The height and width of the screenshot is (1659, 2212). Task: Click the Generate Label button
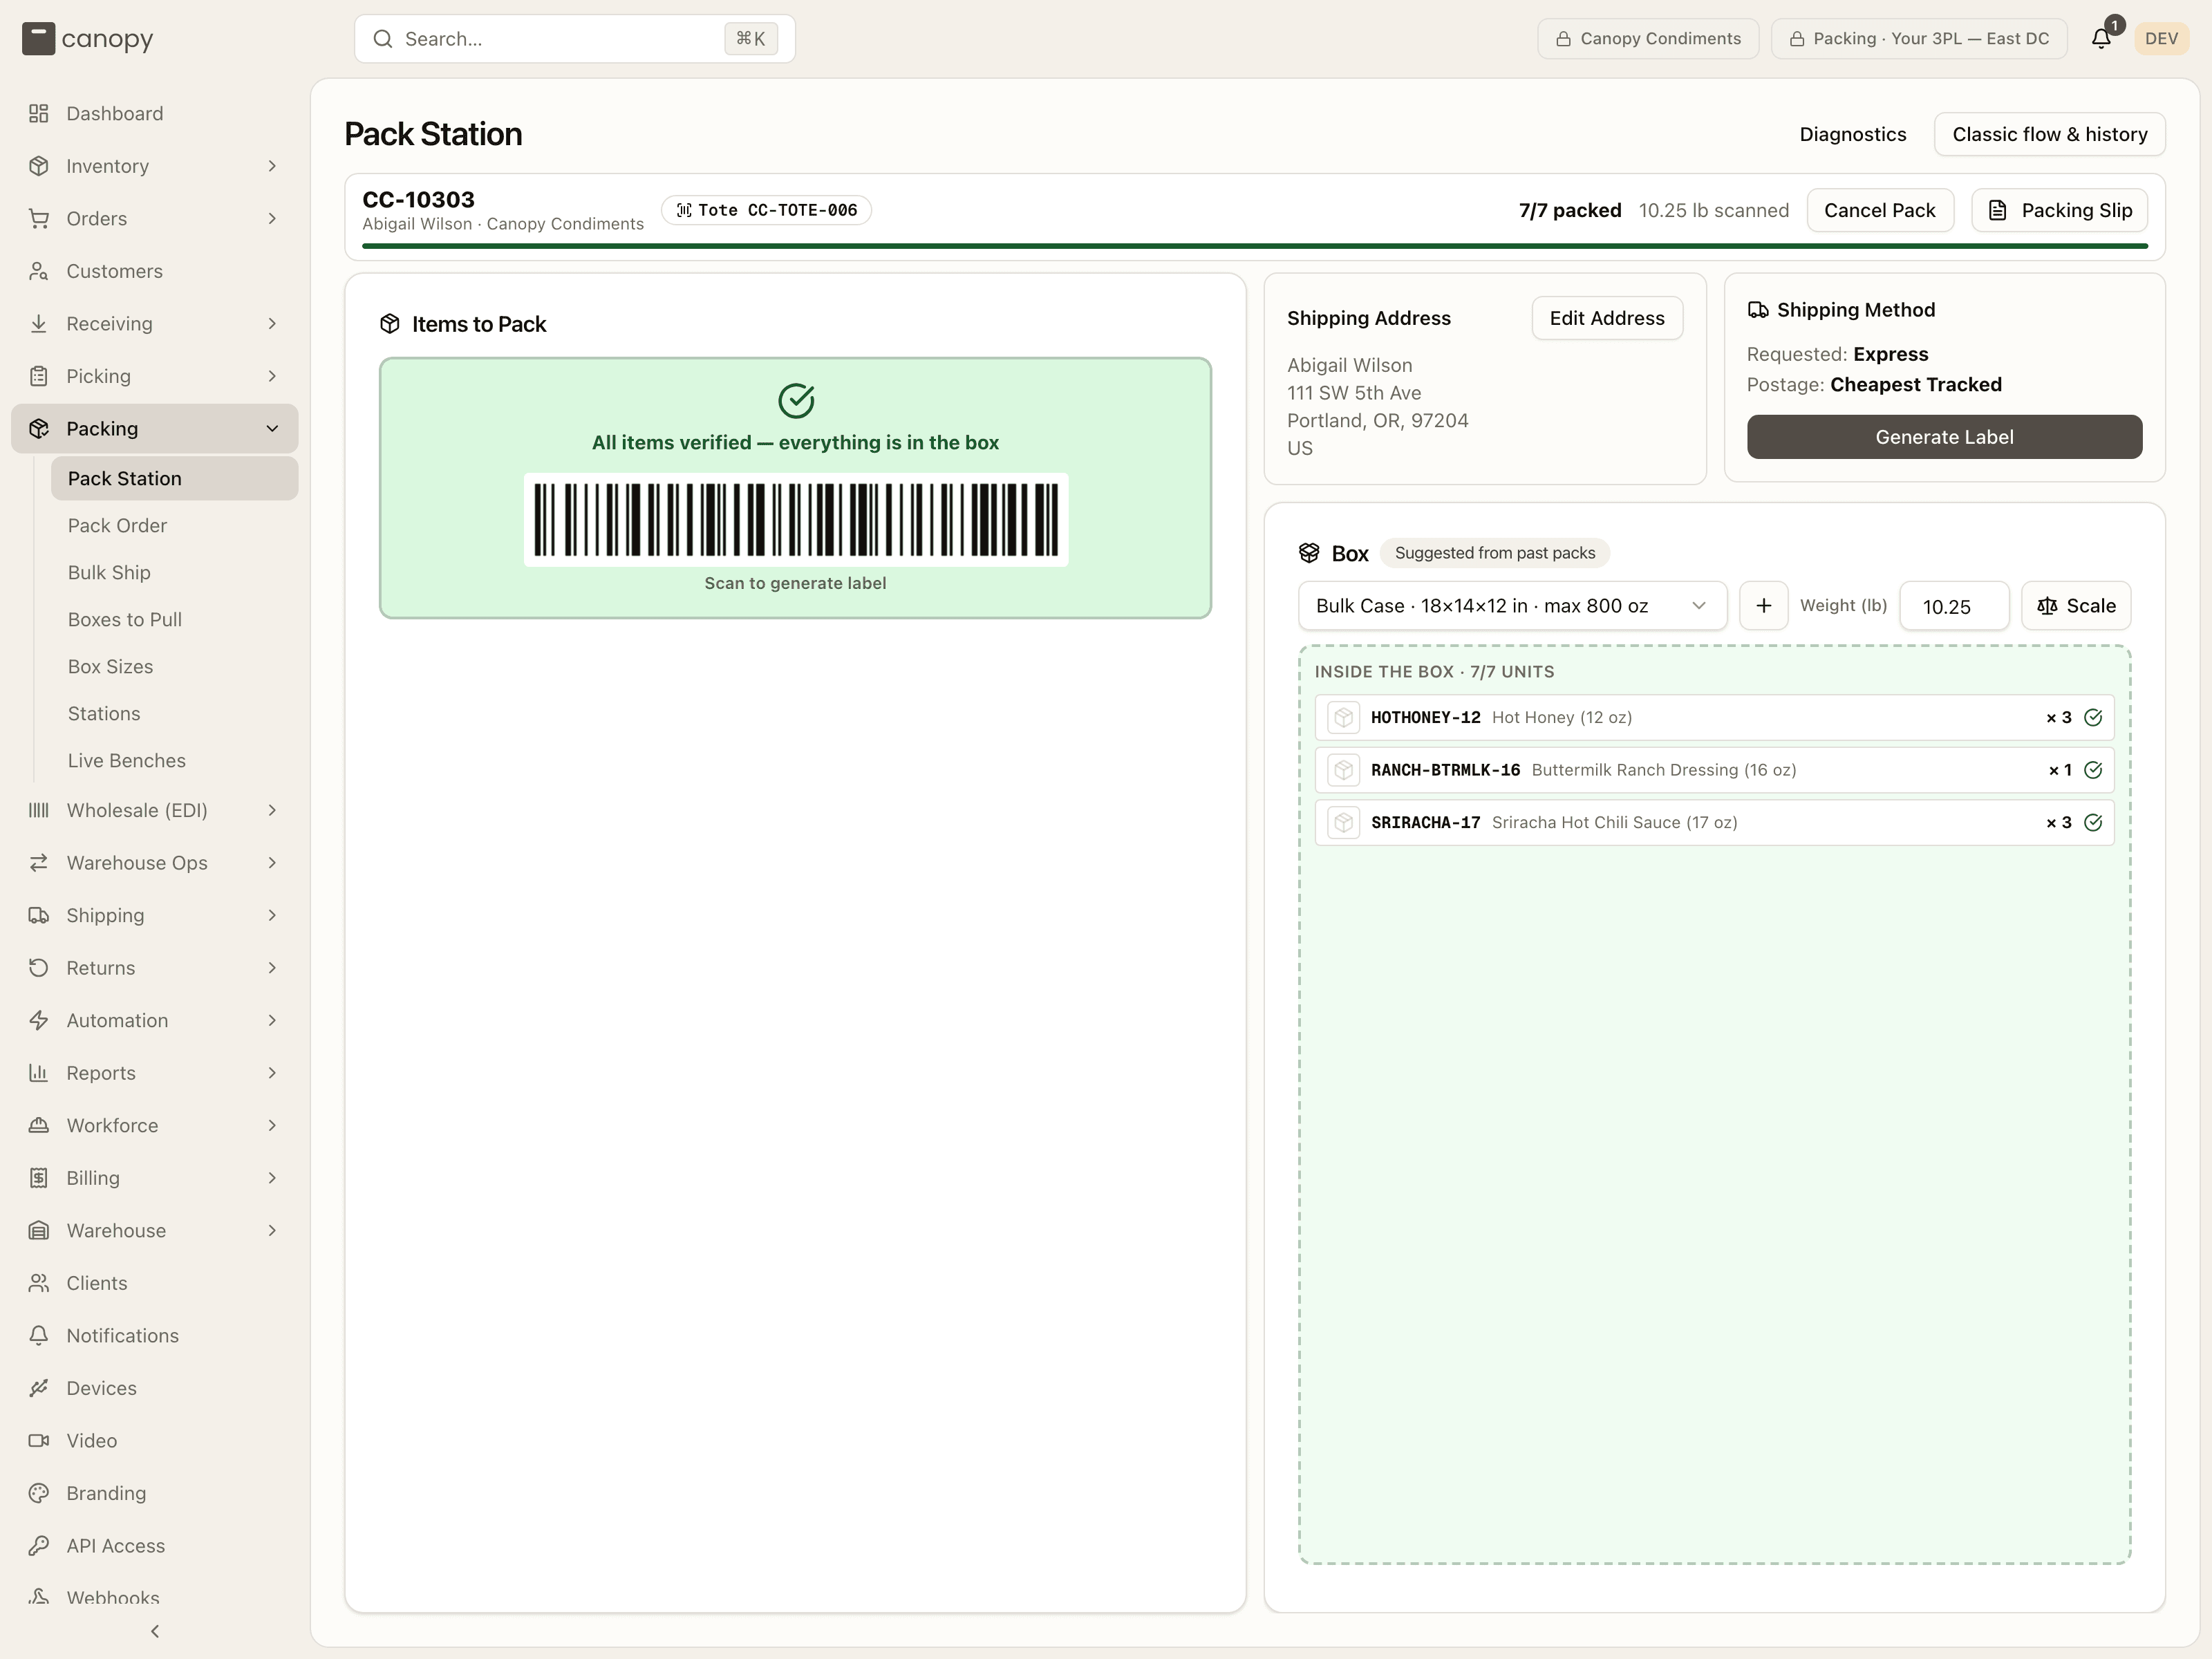[1944, 437]
